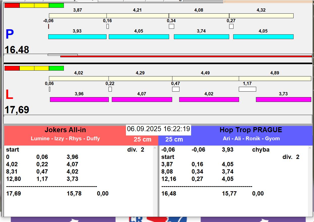Click the magenta bar labeled 3,73
The width and height of the screenshot is (314, 222).
[283, 99]
